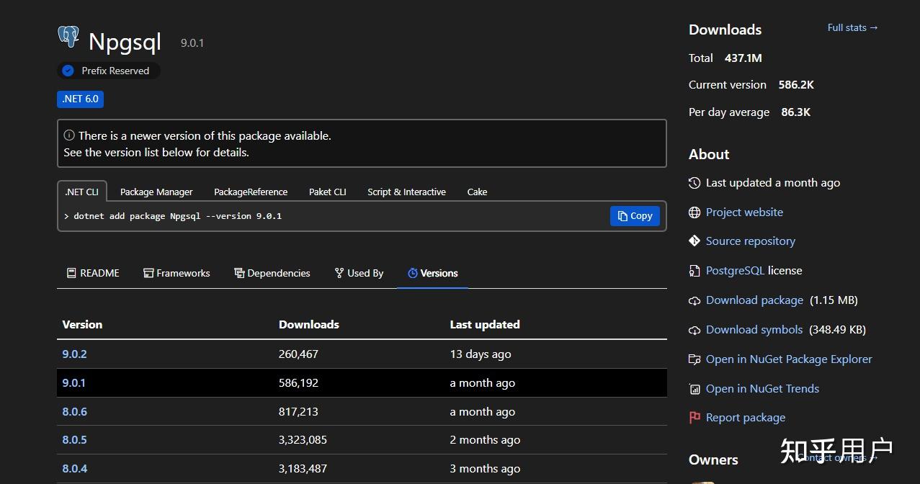Click the Source repository diamond icon
Image resolution: width=920 pixels, height=484 pixels.
point(695,241)
